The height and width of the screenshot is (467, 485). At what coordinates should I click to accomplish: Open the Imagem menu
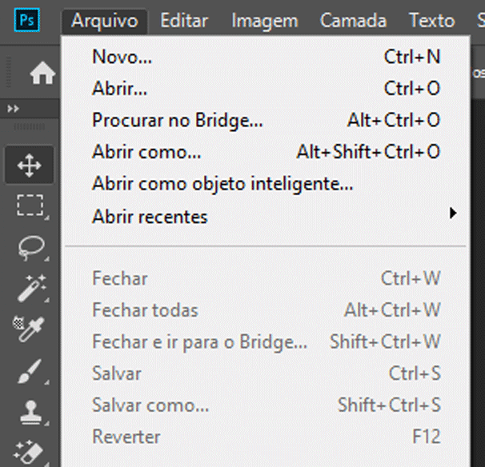[x=265, y=21]
